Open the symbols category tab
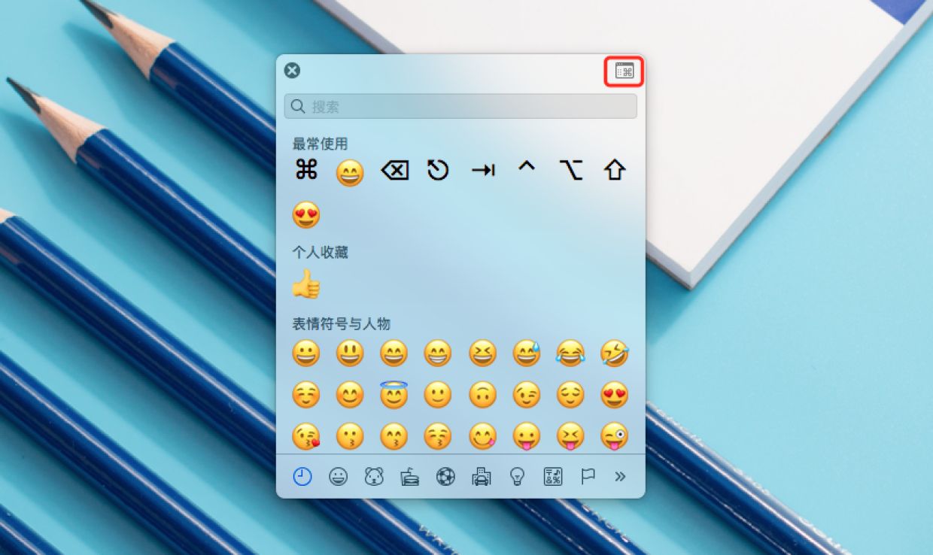This screenshot has height=555, width=933. coord(553,476)
